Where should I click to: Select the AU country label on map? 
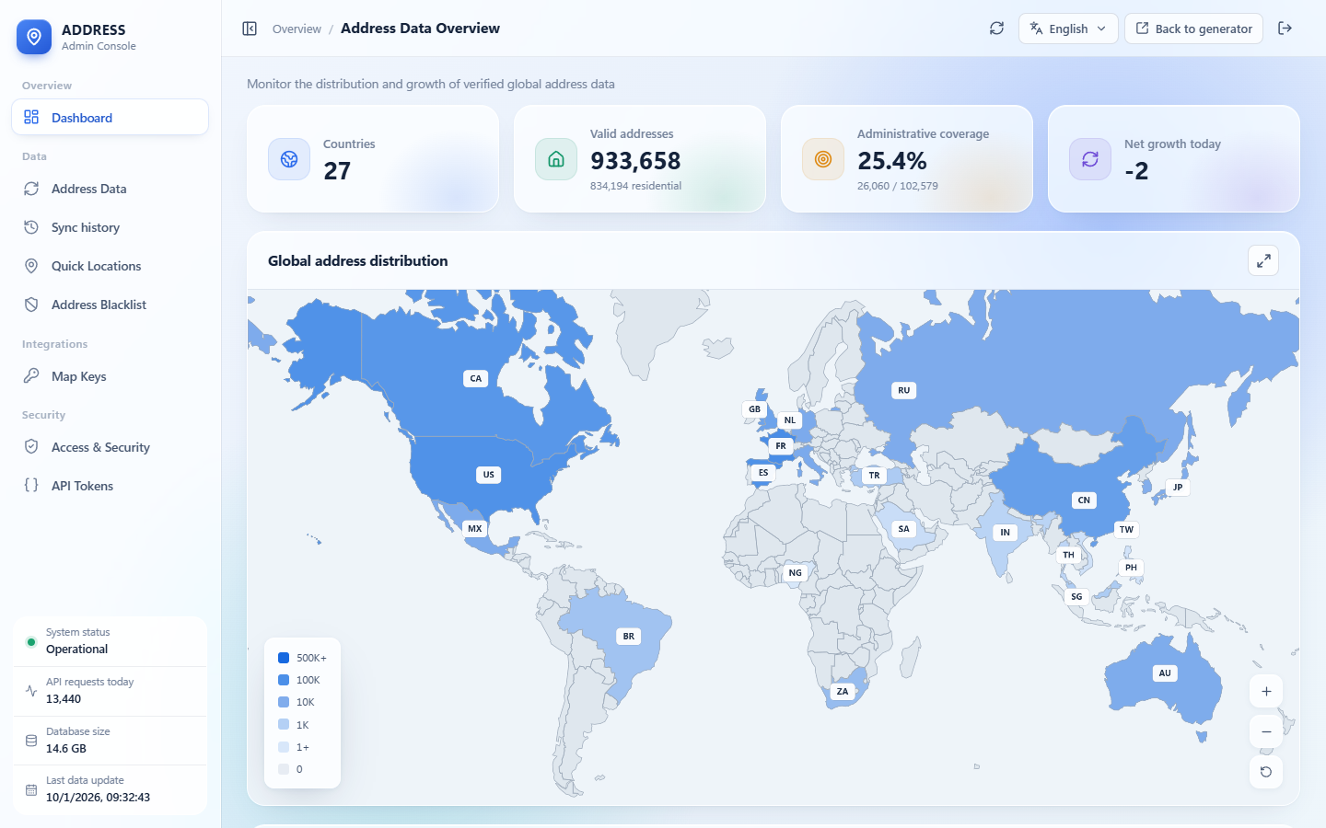point(1165,673)
